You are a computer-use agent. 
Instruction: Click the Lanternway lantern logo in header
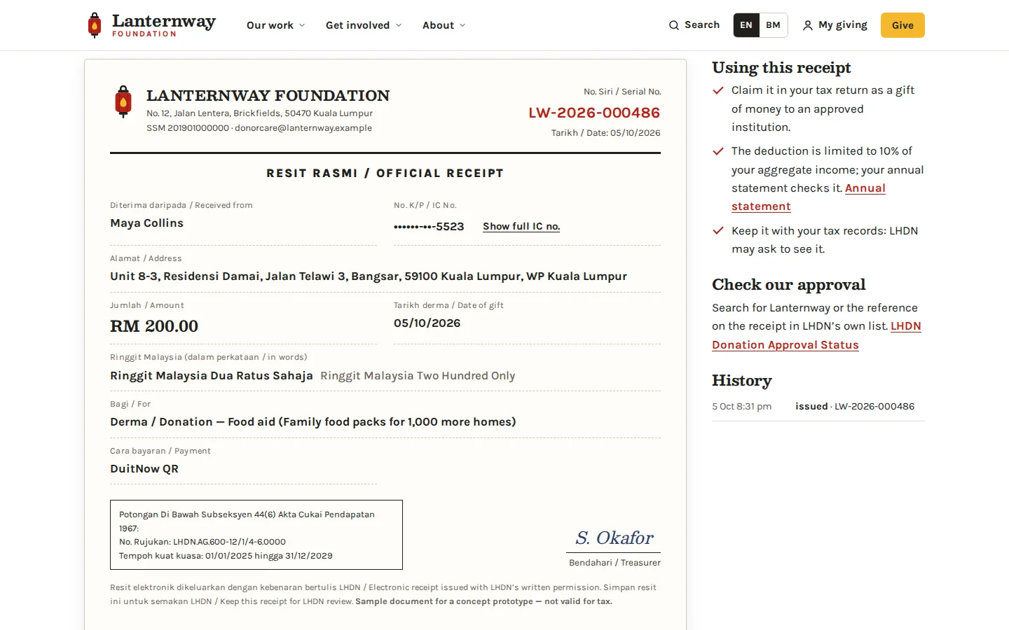pyautogui.click(x=95, y=25)
